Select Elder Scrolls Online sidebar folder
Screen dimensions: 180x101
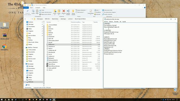pos(33,42)
